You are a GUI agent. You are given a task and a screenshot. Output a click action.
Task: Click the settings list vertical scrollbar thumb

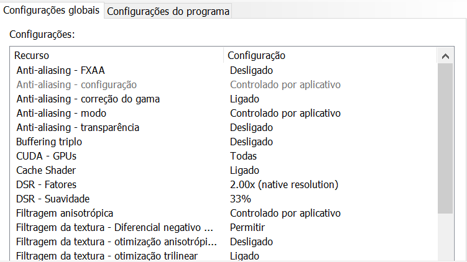tap(445, 138)
